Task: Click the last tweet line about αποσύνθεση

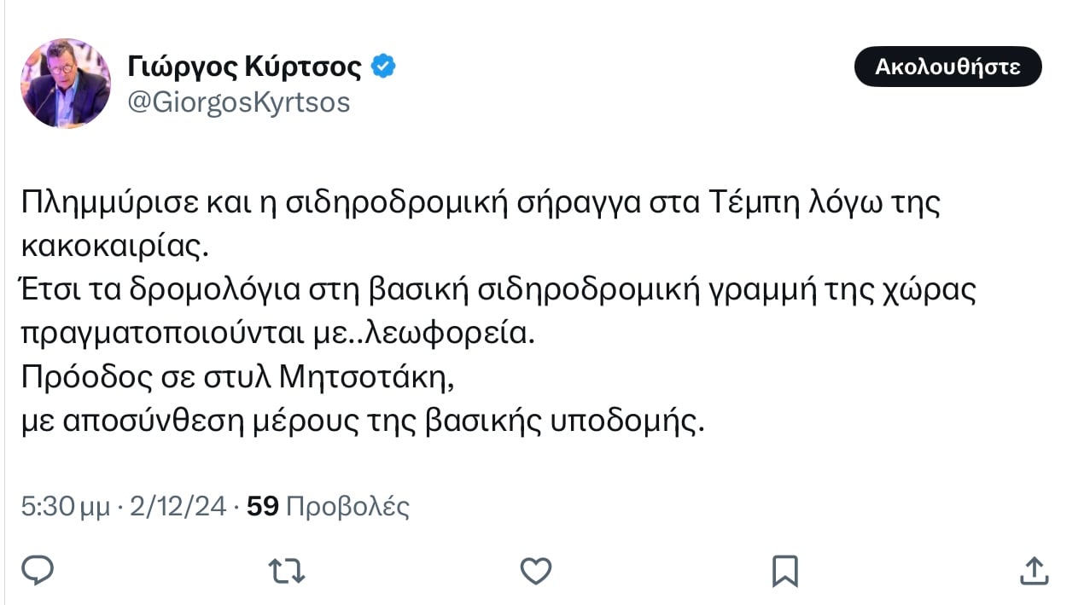Action: pos(364,422)
